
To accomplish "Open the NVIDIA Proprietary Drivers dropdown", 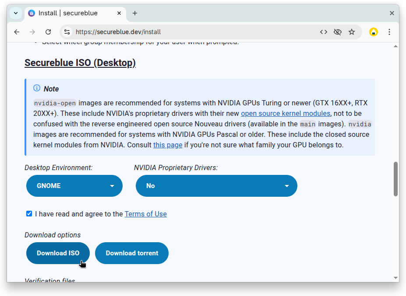I will 216,186.
